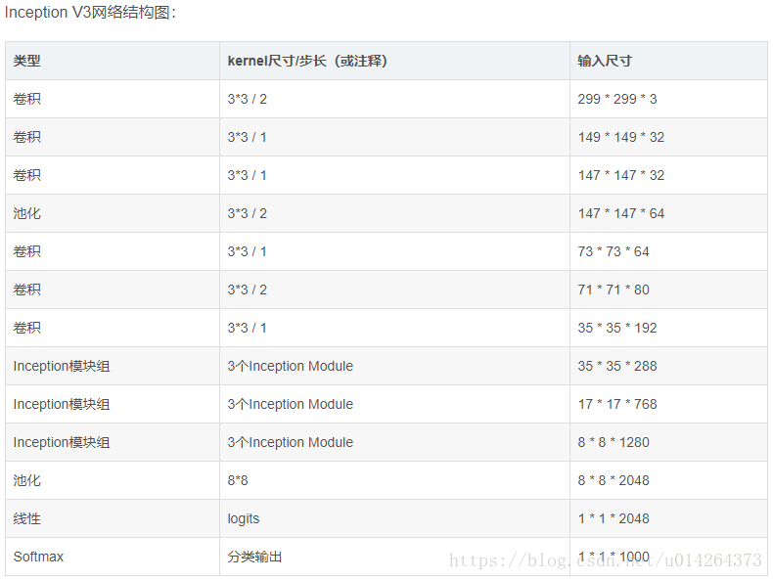Viewport: 773px width, 580px height.
Task: Click 'Inception模块组' in the 8 * 8 * 1280 row
Action: [62, 442]
